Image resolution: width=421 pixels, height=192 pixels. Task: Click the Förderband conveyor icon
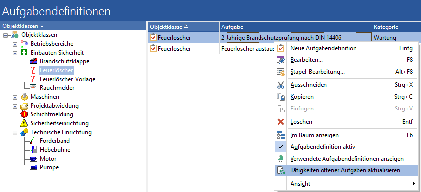(x=33, y=141)
